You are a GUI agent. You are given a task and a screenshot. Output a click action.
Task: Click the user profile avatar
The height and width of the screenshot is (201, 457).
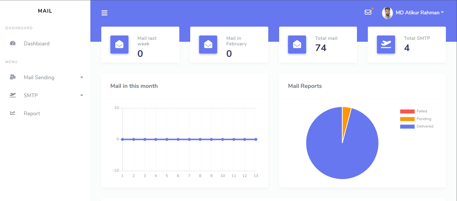(387, 13)
